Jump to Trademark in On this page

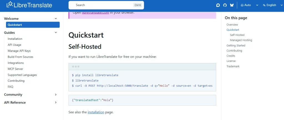point(233,66)
